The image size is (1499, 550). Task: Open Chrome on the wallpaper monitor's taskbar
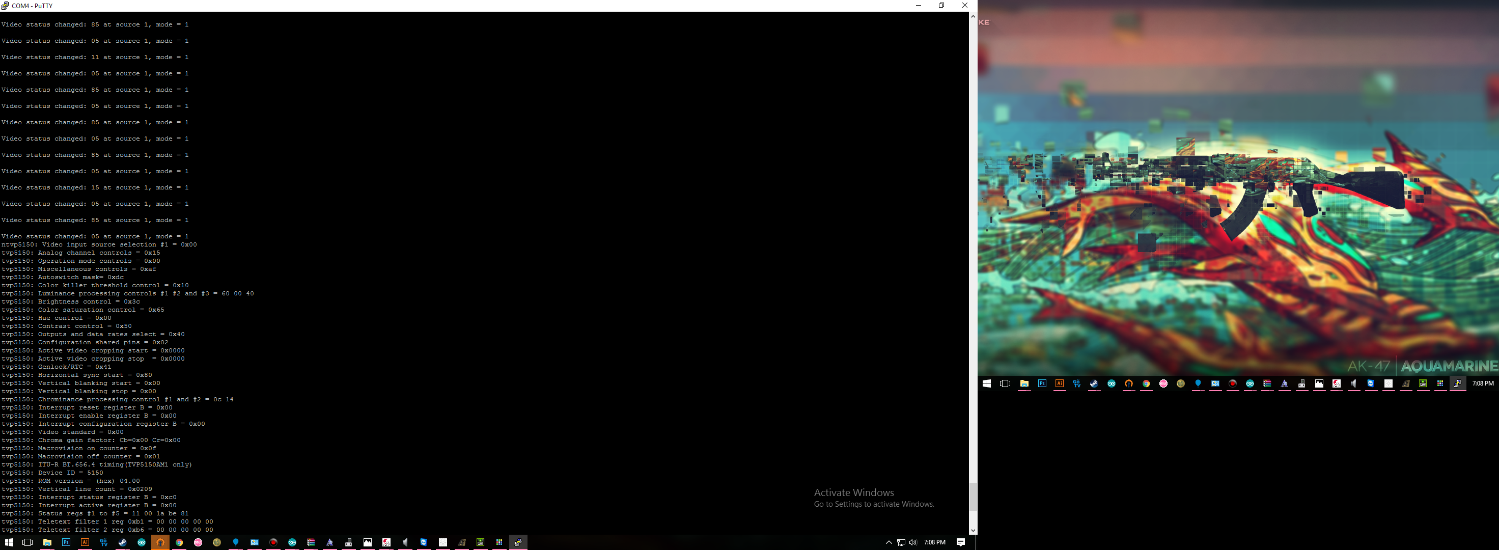click(1146, 383)
